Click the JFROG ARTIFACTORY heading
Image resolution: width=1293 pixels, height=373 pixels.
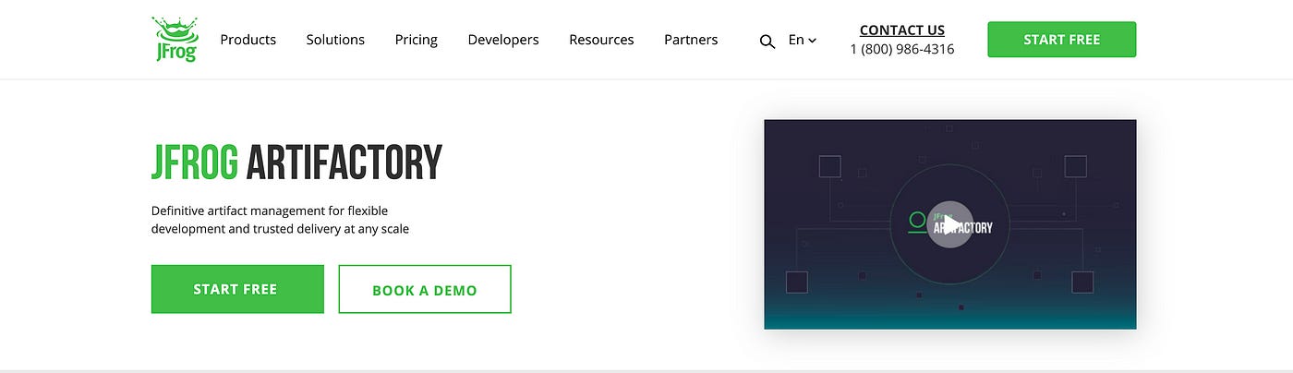(x=296, y=162)
